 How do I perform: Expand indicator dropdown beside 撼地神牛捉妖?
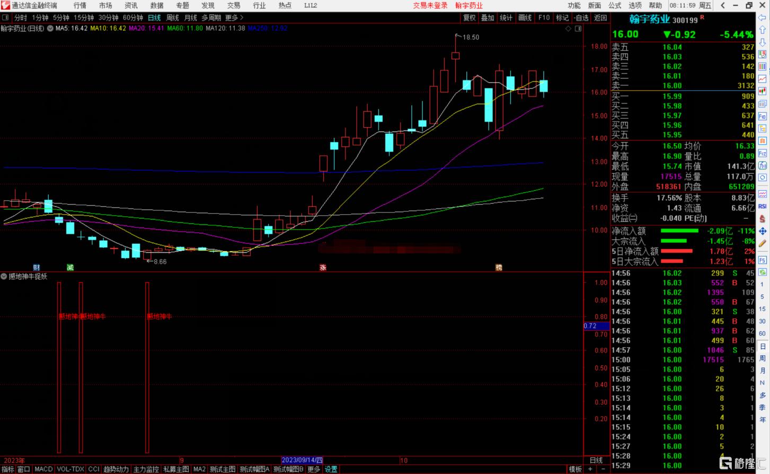[x=4, y=276]
